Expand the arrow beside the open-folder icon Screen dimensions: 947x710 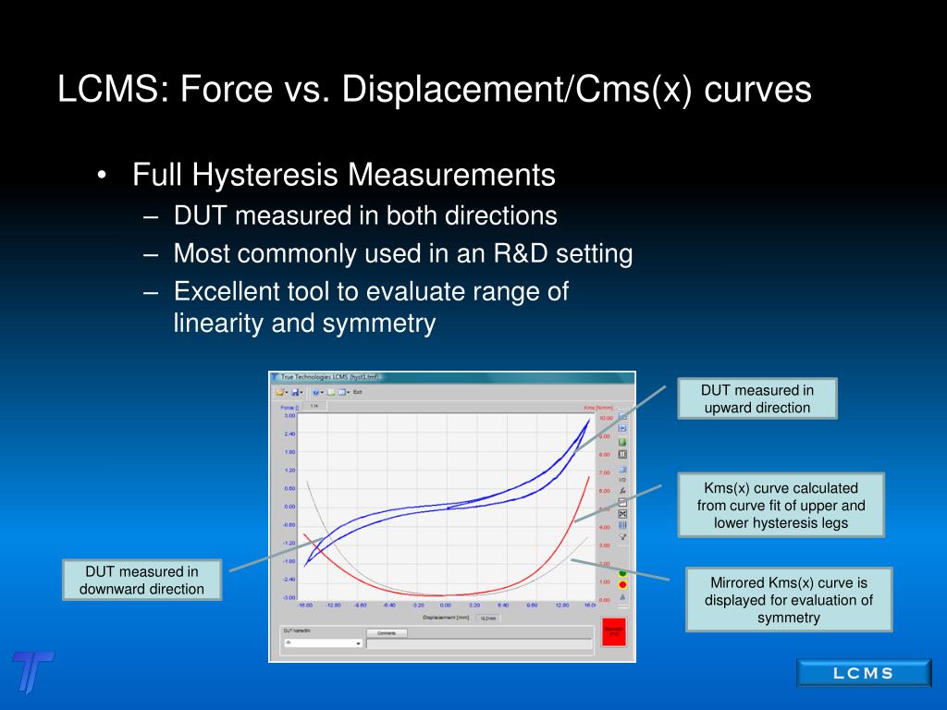click(287, 392)
